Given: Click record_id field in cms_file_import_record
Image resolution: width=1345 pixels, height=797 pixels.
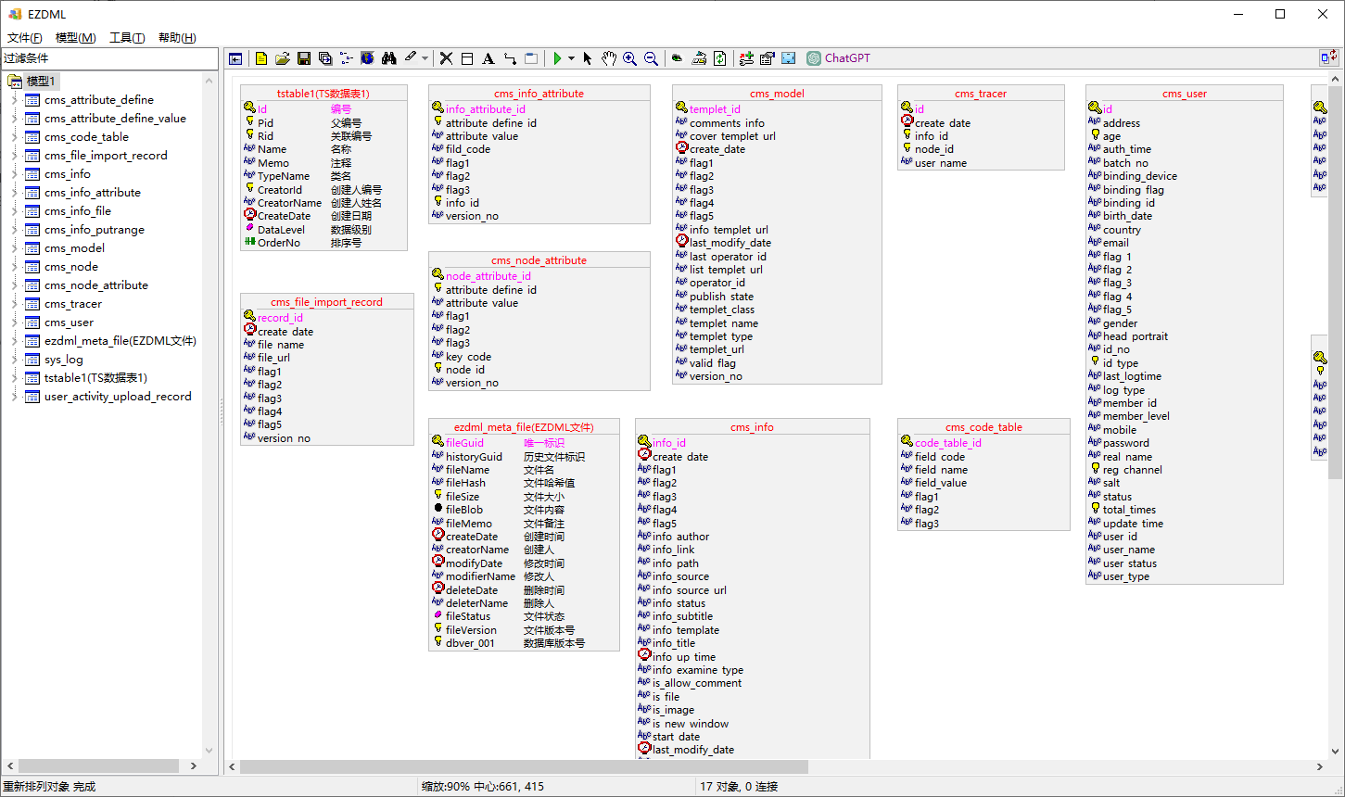Looking at the screenshot, I should (x=280, y=318).
